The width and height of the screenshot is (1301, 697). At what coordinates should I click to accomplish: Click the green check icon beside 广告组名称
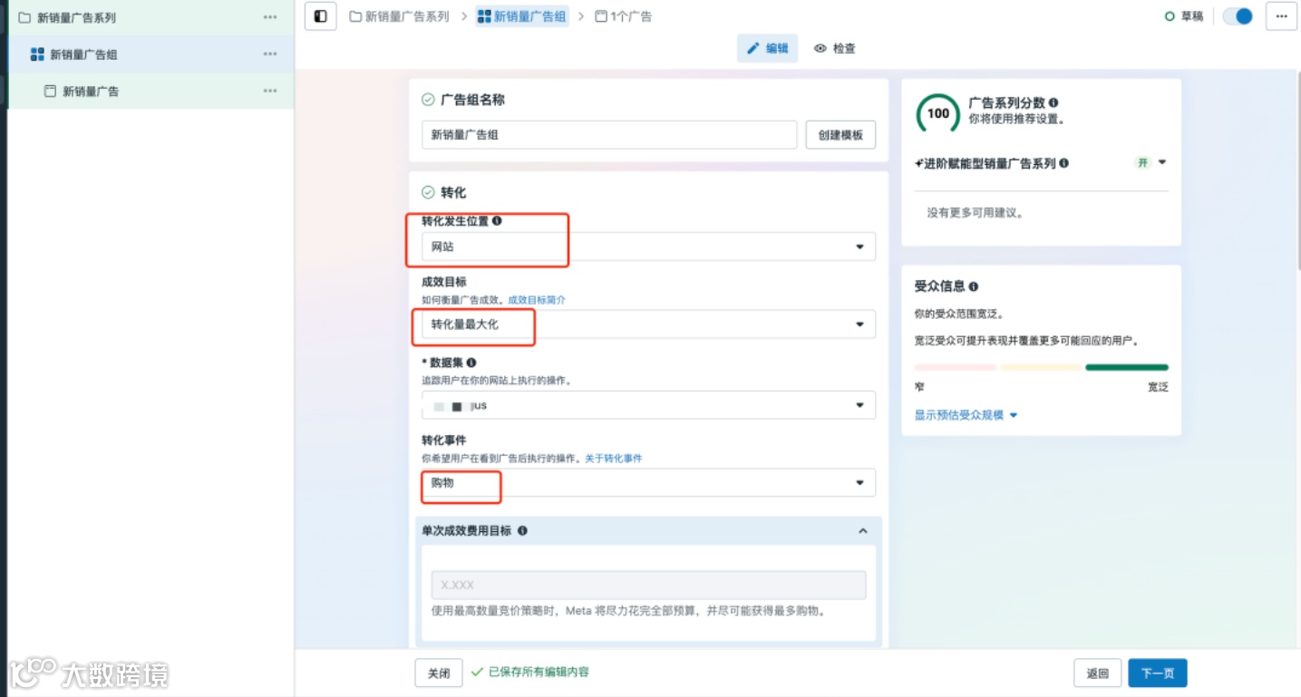[x=428, y=100]
